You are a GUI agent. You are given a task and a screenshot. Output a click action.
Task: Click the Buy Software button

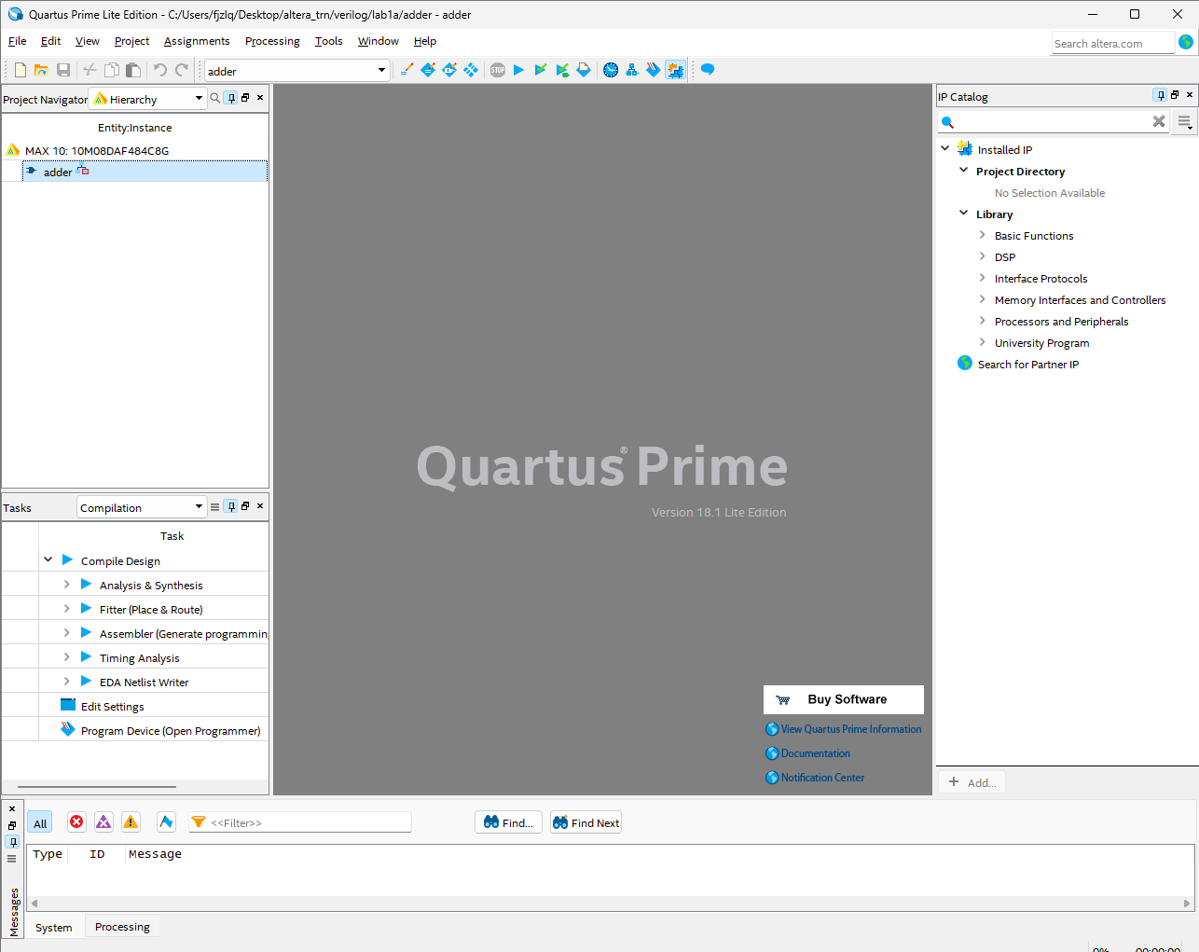coord(844,699)
